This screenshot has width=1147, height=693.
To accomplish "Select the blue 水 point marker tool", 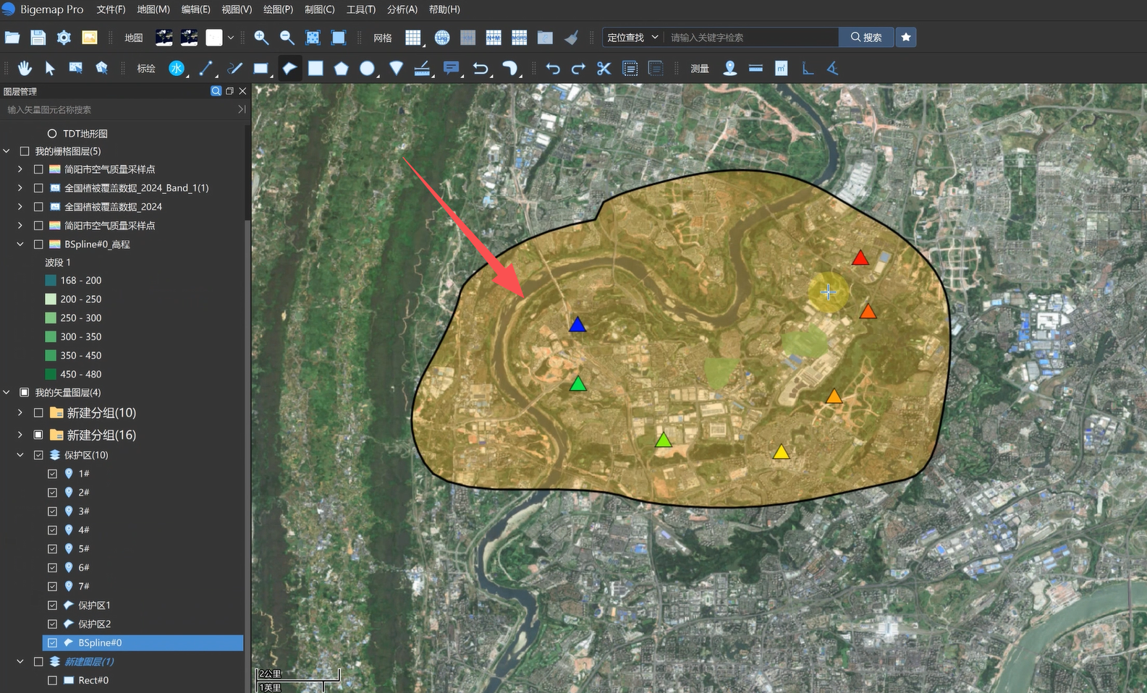I will pos(176,68).
